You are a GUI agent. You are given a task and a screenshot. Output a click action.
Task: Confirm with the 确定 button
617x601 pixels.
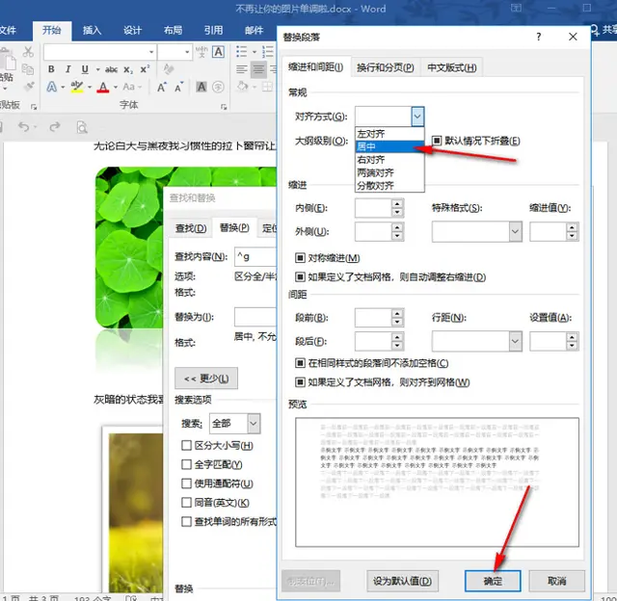pos(493,581)
